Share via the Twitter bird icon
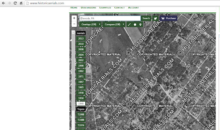Image resolution: width=220 pixels, height=130 pixels. (155, 18)
